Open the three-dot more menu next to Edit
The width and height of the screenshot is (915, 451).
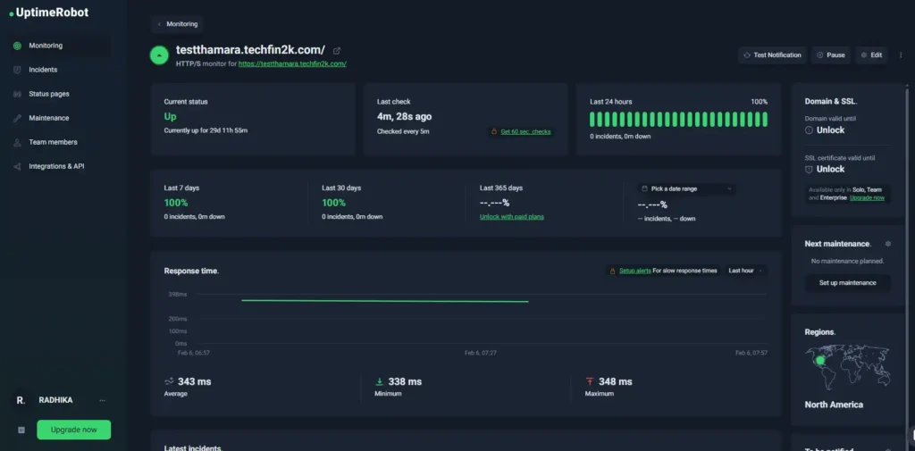click(901, 54)
